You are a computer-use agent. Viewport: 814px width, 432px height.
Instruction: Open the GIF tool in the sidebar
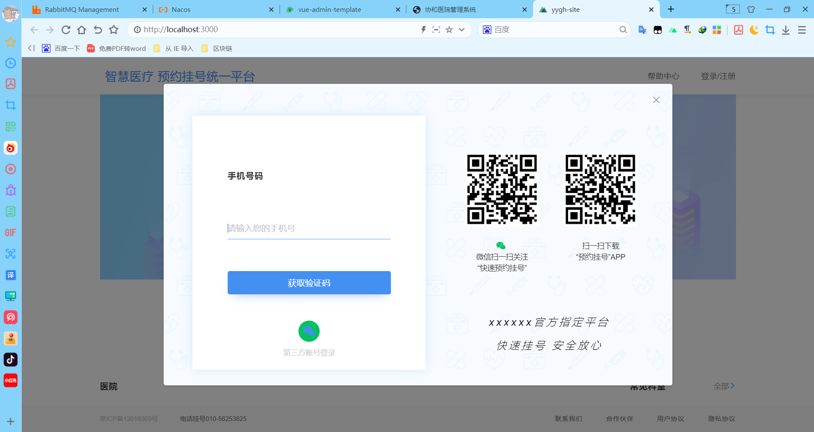click(x=11, y=233)
